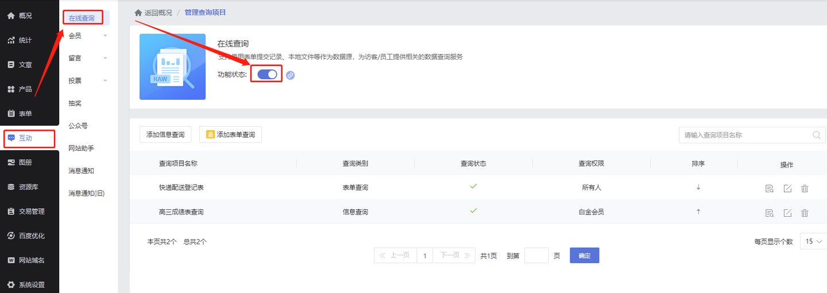Click the 白金会员 permission cell
Screen dimensions: 827x293
591,212
